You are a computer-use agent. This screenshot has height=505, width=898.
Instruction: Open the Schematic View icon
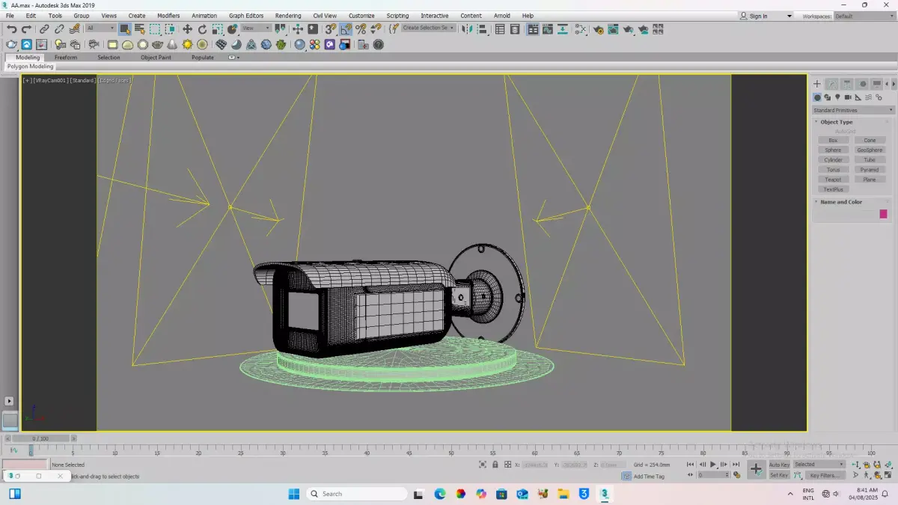pos(562,29)
